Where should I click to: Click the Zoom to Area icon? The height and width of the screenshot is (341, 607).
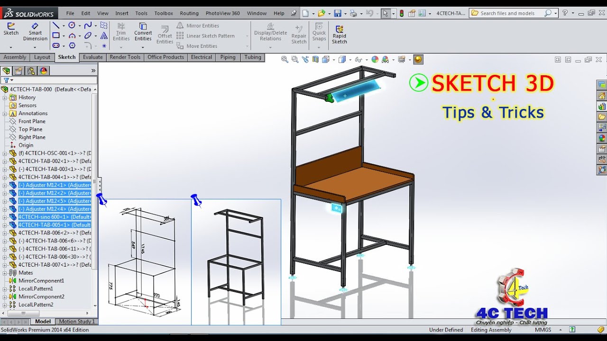(295, 59)
